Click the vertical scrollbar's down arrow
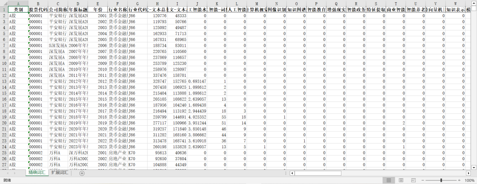 [x=473, y=167]
